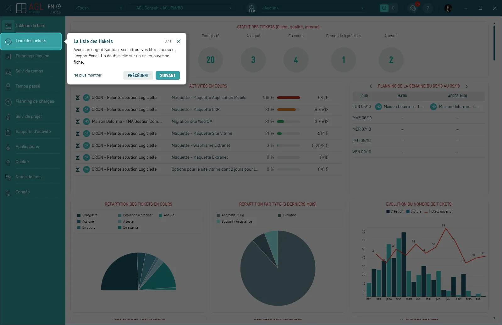Click the Notes de frais sidebar icon
Viewport: 502px width, 325px height.
pyautogui.click(x=8, y=177)
